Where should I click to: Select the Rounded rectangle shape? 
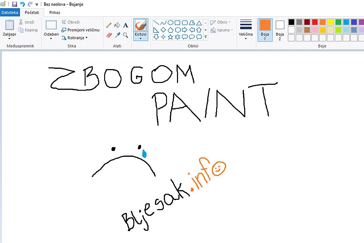coord(185,23)
